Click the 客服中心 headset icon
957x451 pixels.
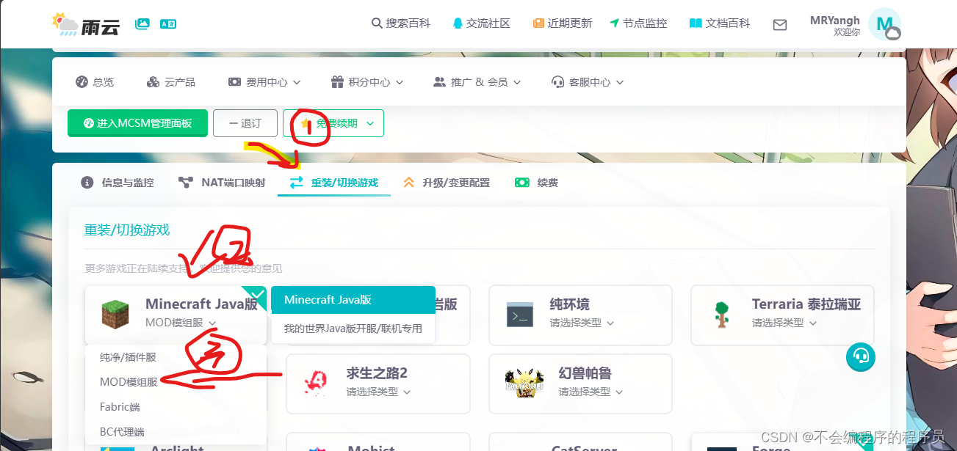[x=557, y=82]
